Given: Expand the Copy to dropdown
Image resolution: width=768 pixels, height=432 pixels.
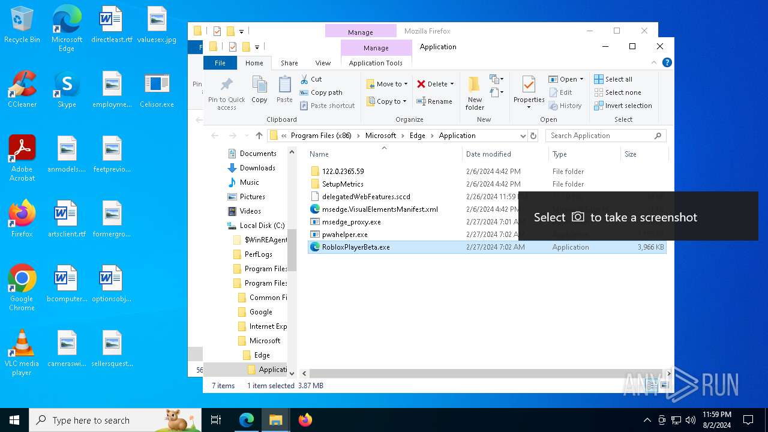Looking at the screenshot, I should pos(404,101).
